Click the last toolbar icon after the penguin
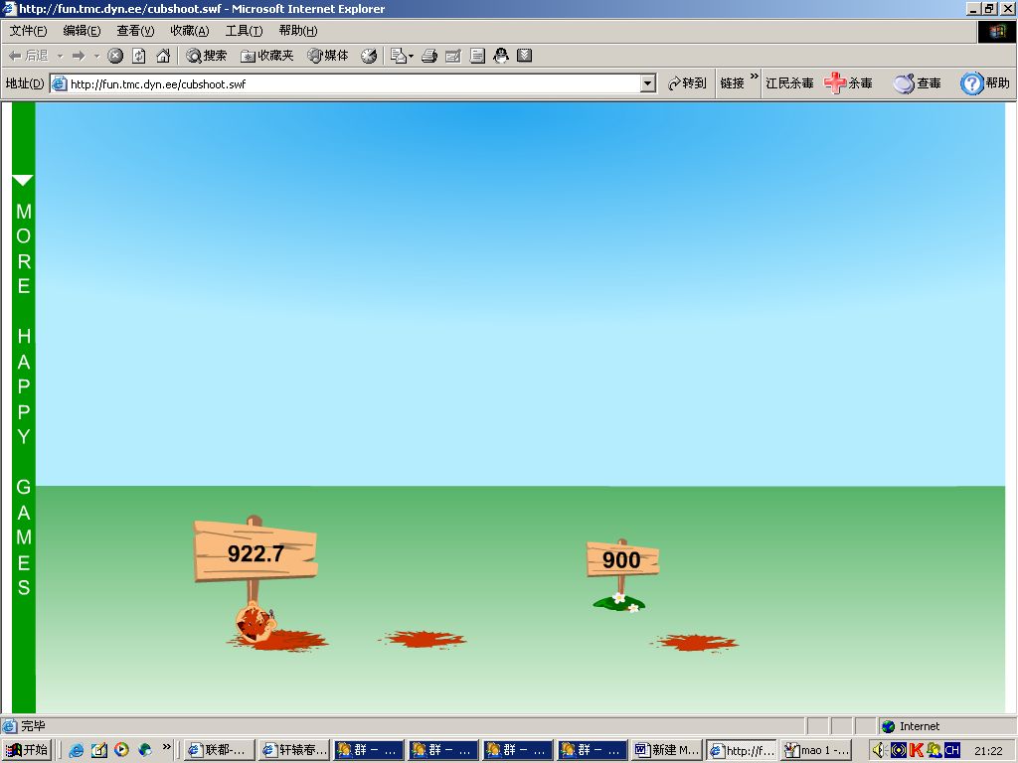This screenshot has width=1018, height=763. (525, 56)
